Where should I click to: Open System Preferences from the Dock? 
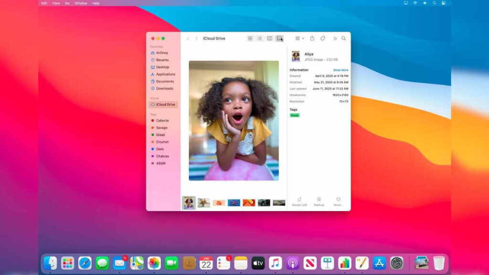(397, 263)
